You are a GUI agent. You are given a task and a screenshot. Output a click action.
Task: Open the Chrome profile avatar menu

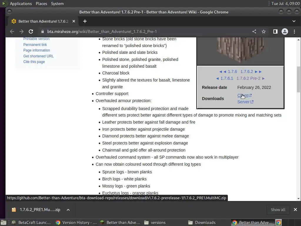[x=285, y=31]
